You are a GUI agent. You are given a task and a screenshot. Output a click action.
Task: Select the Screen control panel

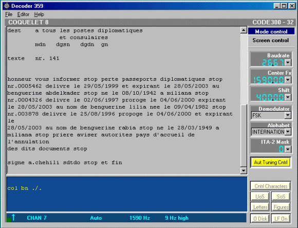(x=271, y=40)
